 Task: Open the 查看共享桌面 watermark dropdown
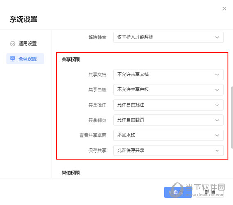168,135
